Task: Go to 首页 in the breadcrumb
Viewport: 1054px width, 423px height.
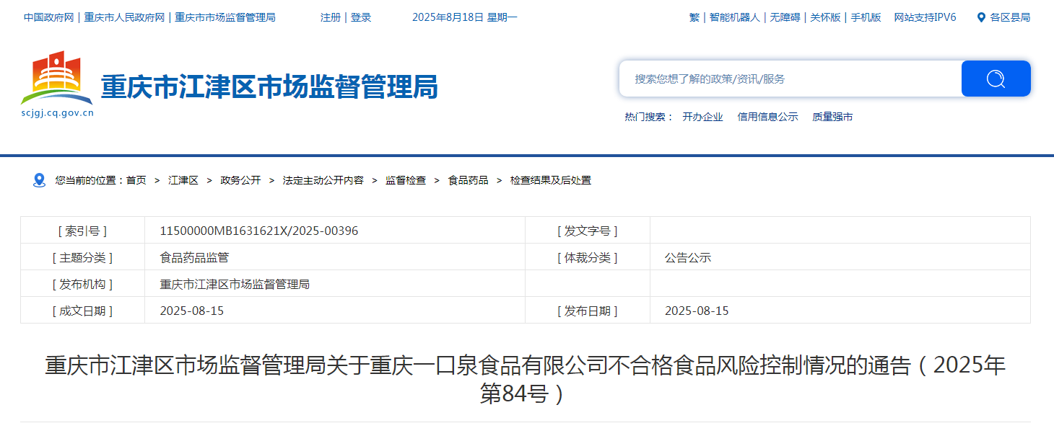Action: [136, 180]
